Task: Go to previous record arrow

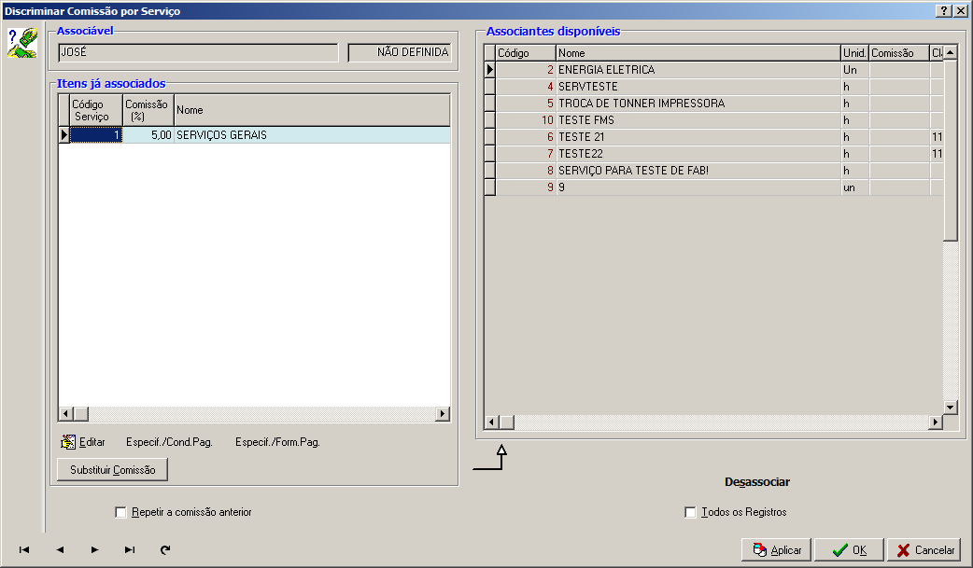Action: click(60, 550)
